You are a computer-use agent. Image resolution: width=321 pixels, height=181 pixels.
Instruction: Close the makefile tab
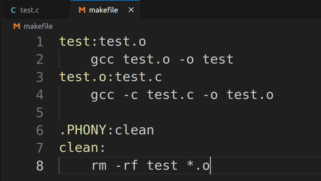point(131,10)
